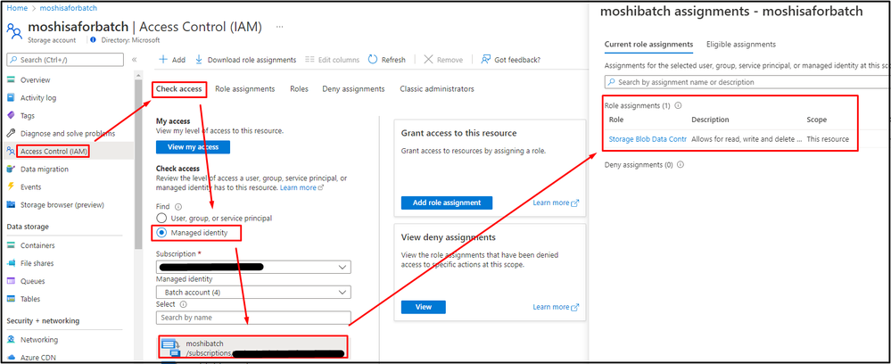Click the View deny assignments button
This screenshot has width=891, height=364.
click(x=424, y=307)
